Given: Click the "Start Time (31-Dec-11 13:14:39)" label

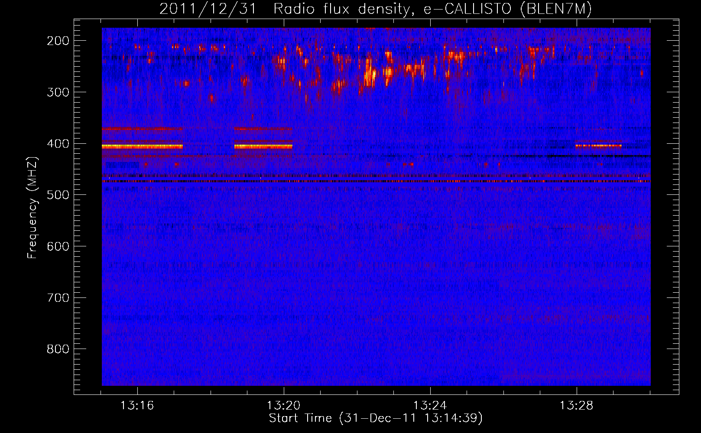Looking at the screenshot, I should point(376,418).
